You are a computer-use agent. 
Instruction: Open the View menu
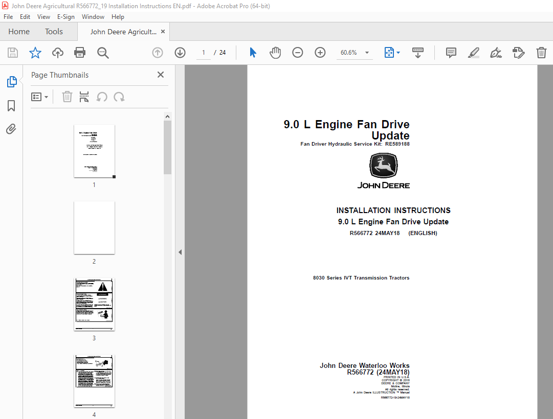point(43,16)
